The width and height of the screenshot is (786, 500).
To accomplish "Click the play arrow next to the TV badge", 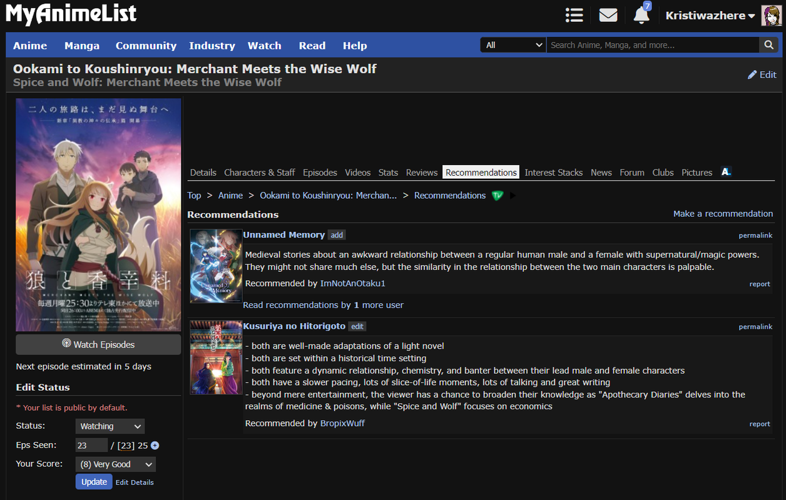I will [513, 196].
